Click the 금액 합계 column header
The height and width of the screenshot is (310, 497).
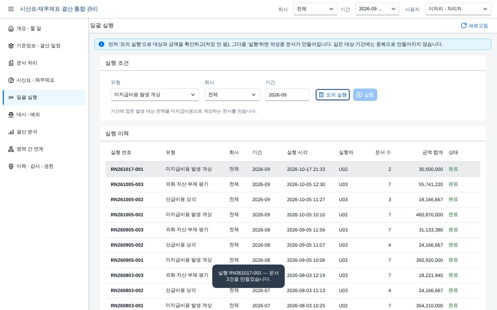[x=432, y=153]
